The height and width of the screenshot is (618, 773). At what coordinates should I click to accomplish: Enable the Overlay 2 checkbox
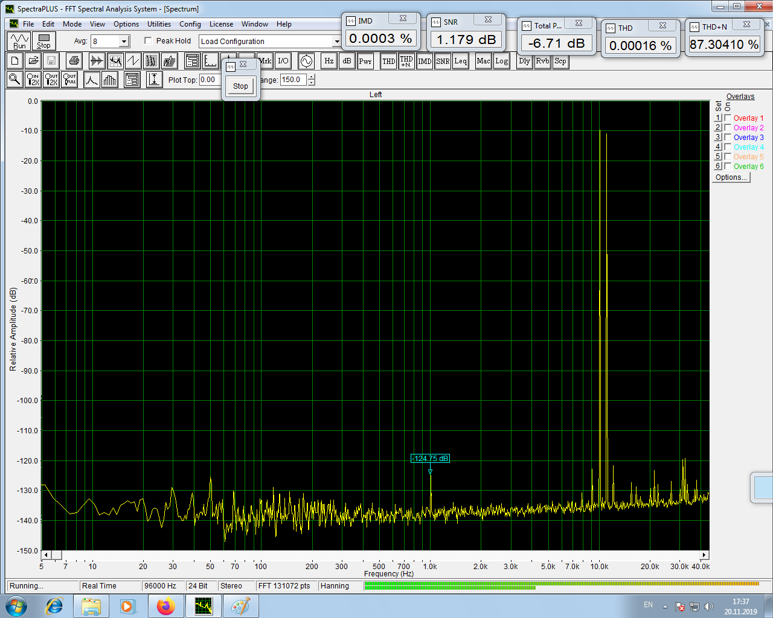coord(728,128)
